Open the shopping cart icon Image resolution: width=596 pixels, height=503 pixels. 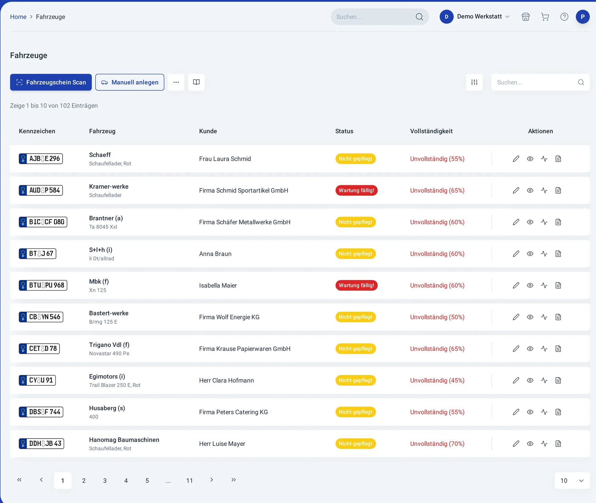tap(545, 17)
